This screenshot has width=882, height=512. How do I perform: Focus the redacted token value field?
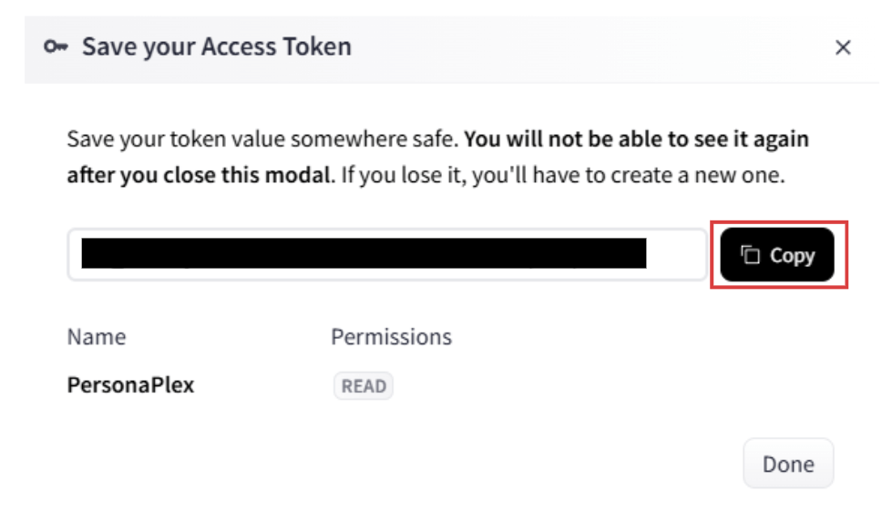[x=364, y=254]
